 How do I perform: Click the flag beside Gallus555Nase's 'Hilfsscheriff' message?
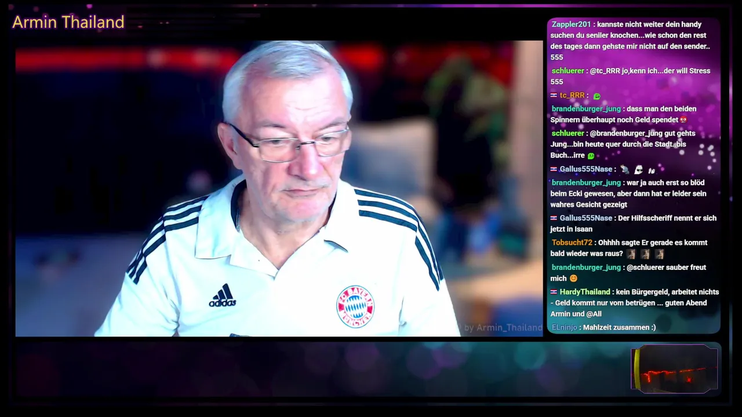pyautogui.click(x=554, y=218)
